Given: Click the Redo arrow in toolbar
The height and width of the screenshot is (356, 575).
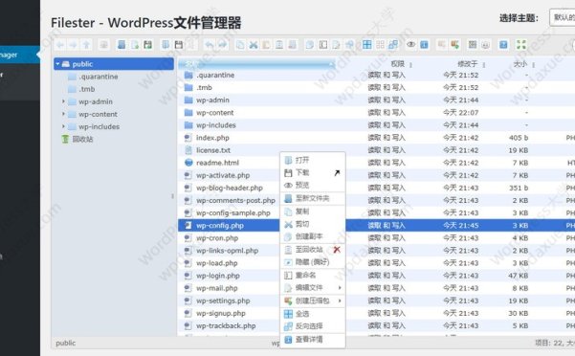Looking at the screenshot, I should pyautogui.click(x=222, y=45).
